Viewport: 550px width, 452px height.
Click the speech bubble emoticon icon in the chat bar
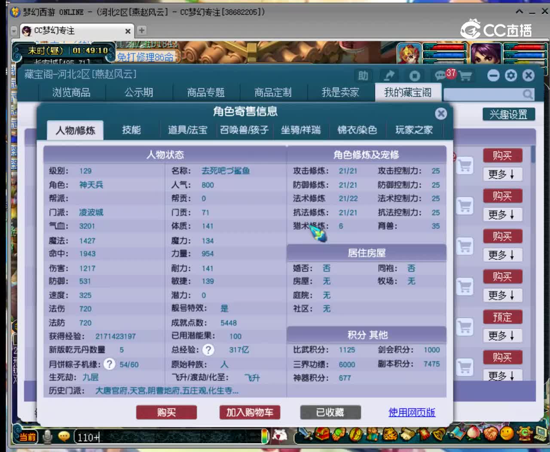(x=64, y=437)
